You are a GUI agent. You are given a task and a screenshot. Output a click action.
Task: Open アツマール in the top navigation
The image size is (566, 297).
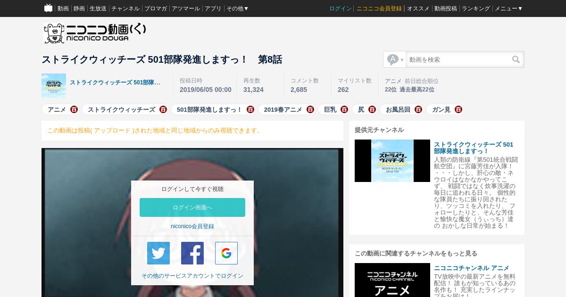(x=186, y=8)
